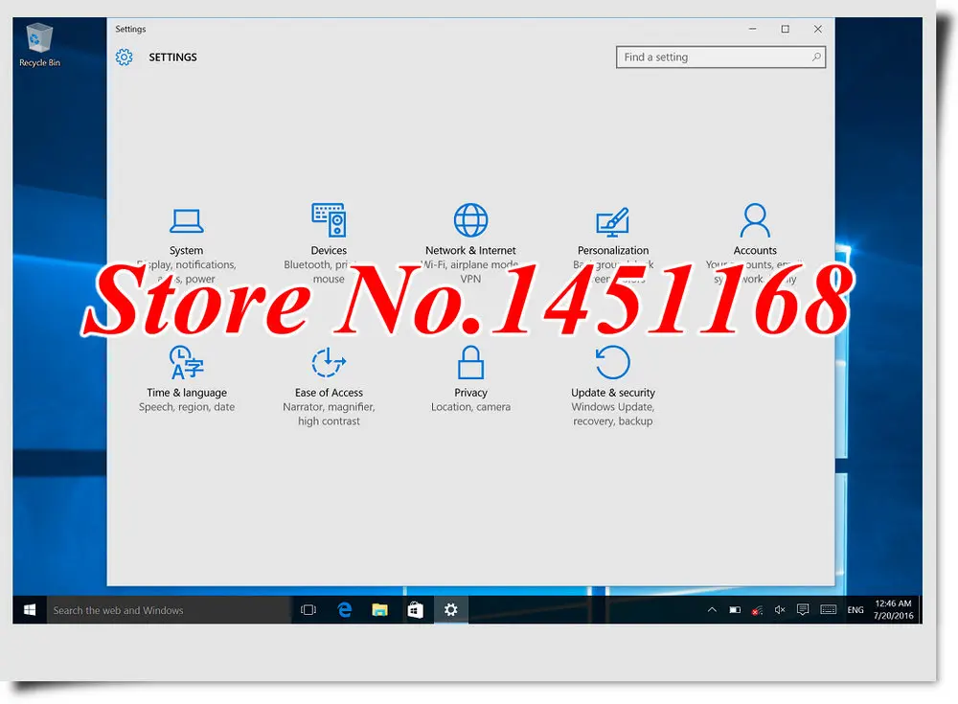Screen dimensions: 958x704
Task: Click the magnifier icon in Find a setting
Action: (x=815, y=57)
